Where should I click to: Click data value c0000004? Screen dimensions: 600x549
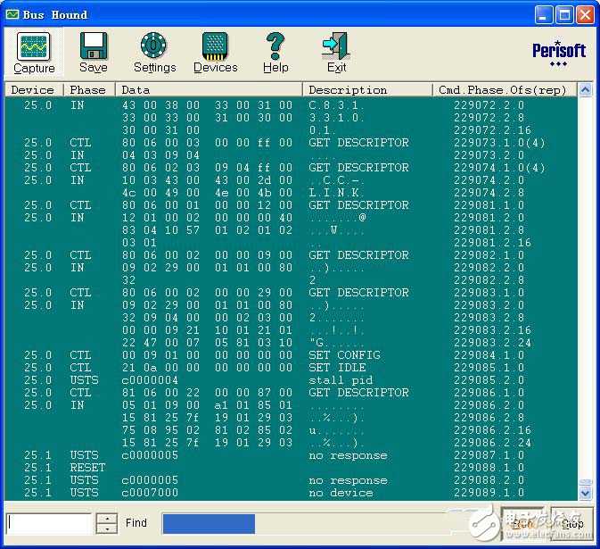coord(150,380)
